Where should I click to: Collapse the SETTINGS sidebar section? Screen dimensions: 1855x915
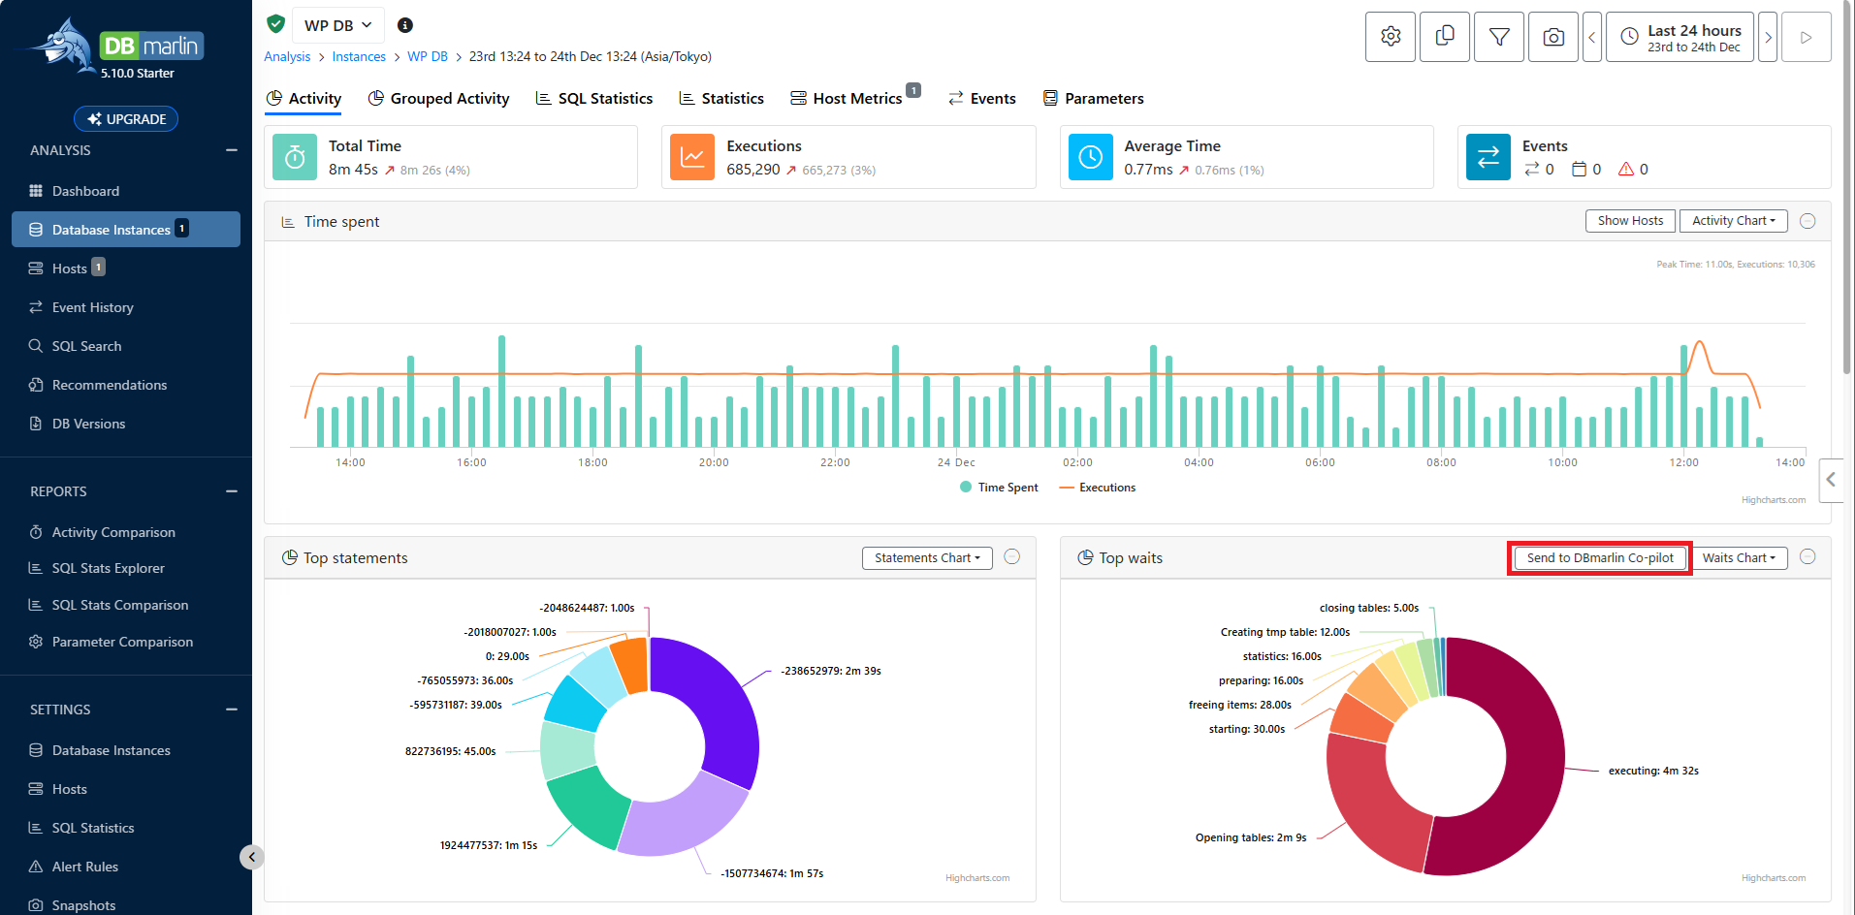pos(232,710)
